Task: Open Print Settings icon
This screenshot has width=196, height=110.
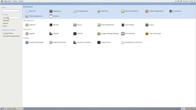Action: tap(123, 25)
